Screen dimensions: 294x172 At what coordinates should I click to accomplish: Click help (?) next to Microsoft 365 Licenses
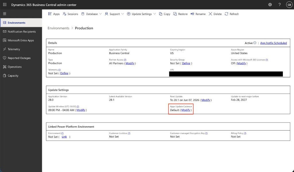267,60
